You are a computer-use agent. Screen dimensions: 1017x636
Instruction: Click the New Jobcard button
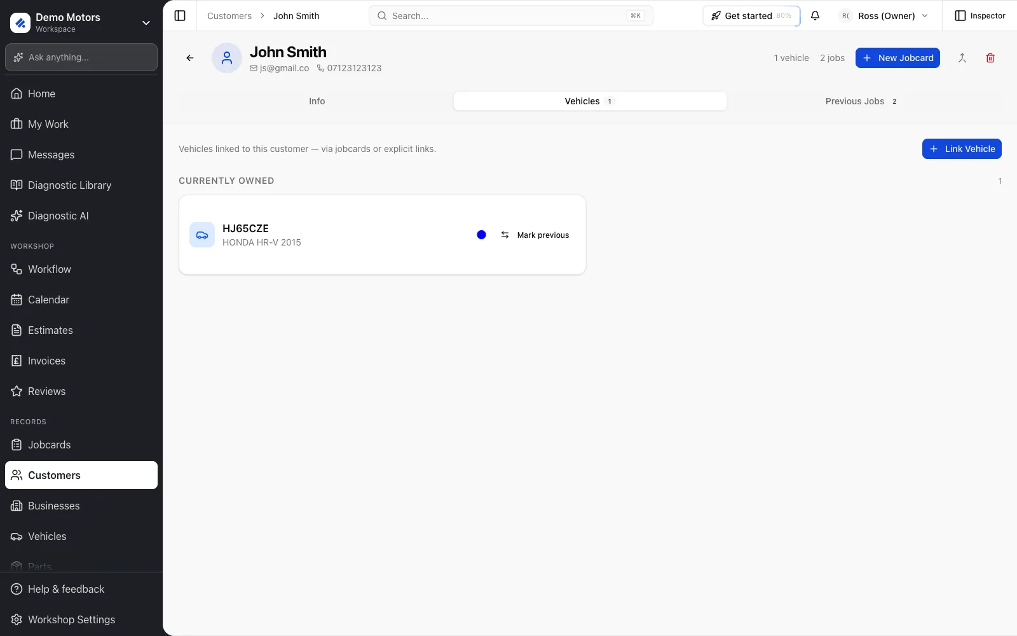898,58
